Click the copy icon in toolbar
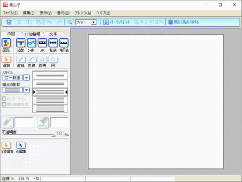 pyautogui.click(x=29, y=22)
